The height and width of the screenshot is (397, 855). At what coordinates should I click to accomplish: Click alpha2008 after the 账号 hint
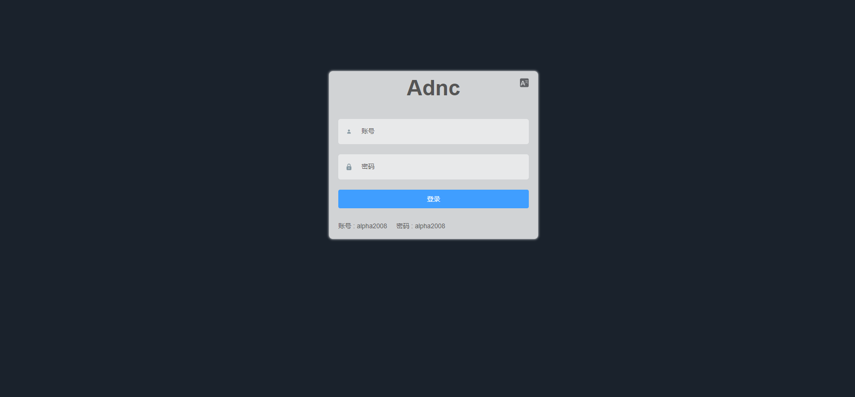tap(372, 226)
